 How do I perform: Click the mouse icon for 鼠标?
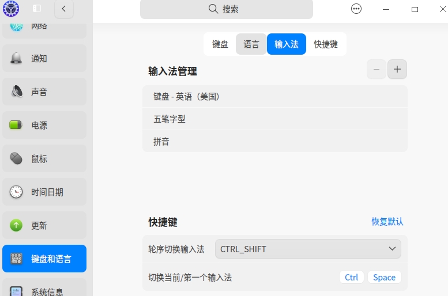tap(16, 158)
